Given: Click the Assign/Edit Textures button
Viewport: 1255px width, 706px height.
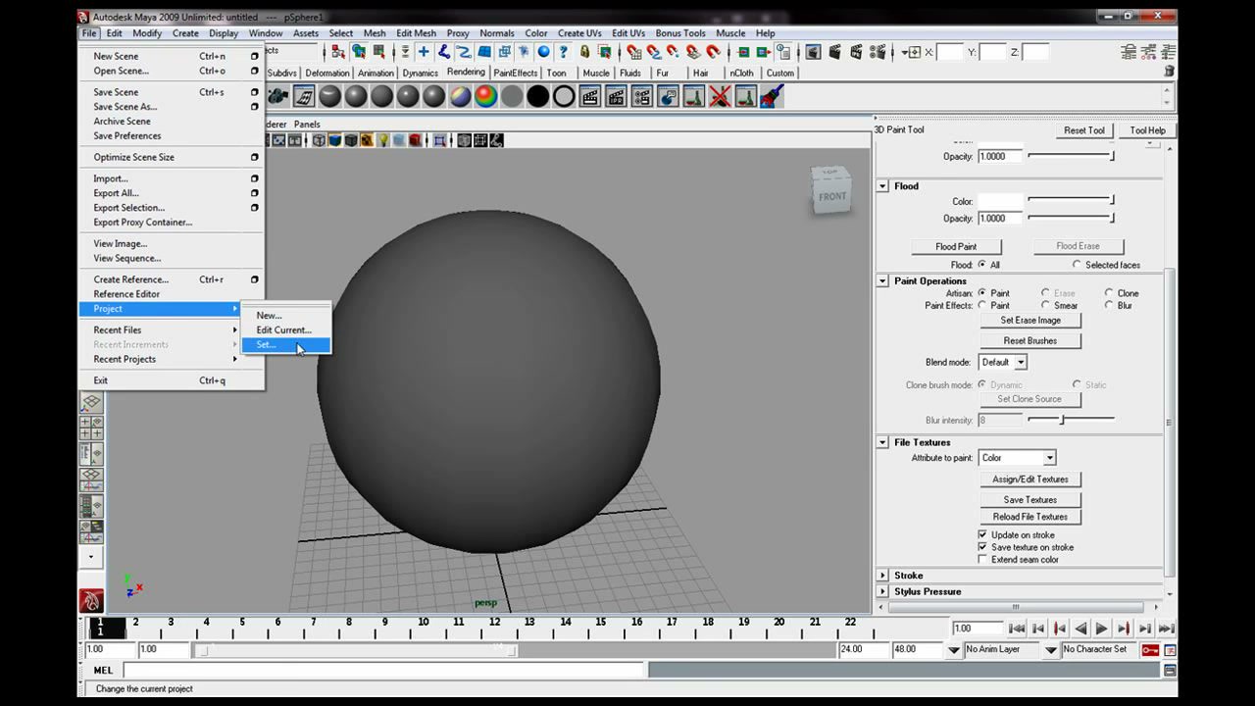Looking at the screenshot, I should [1030, 479].
